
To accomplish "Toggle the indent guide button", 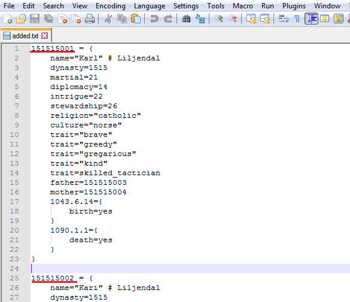I will pyautogui.click(x=311, y=19).
